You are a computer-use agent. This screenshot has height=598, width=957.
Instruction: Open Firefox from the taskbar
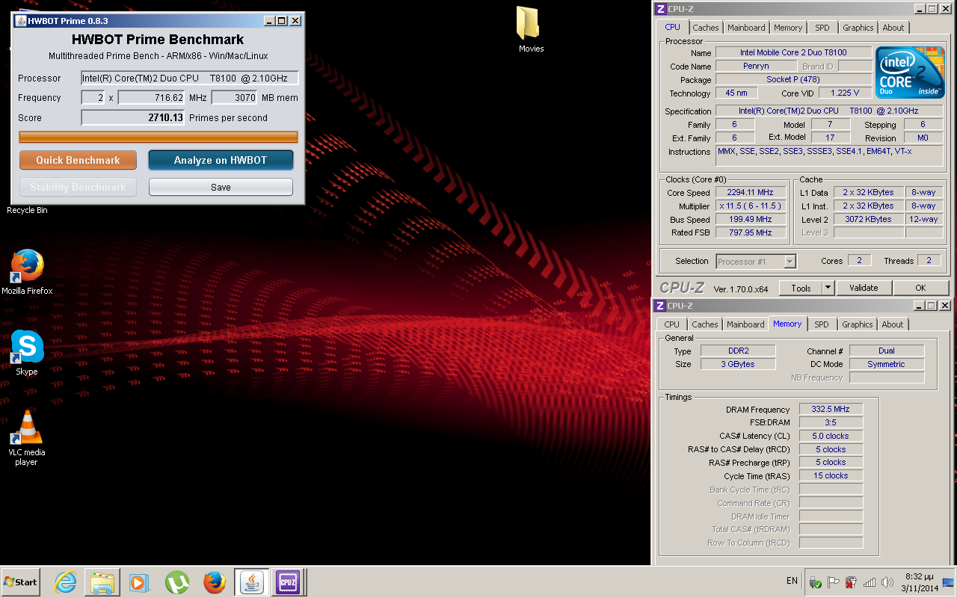pyautogui.click(x=214, y=582)
